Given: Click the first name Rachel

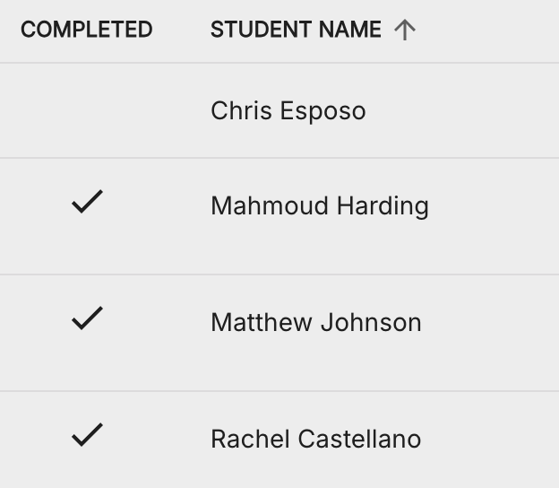Looking at the screenshot, I should (250, 439).
